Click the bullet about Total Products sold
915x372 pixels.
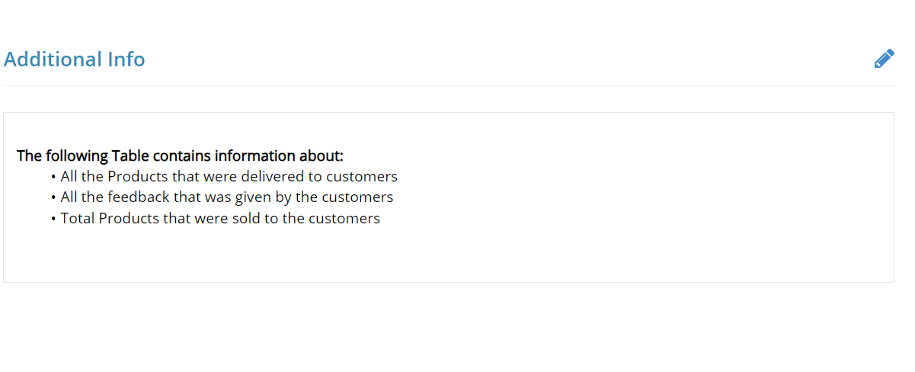[220, 218]
